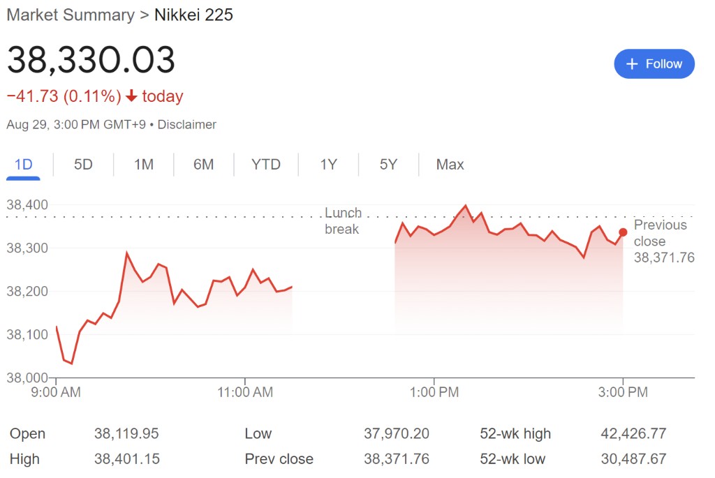The width and height of the screenshot is (715, 478).
Task: Open the Market Summary breadcrumb link
Action: click(70, 15)
